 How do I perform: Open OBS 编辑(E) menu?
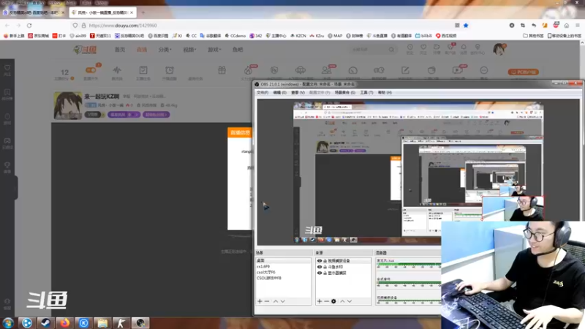[x=279, y=92]
